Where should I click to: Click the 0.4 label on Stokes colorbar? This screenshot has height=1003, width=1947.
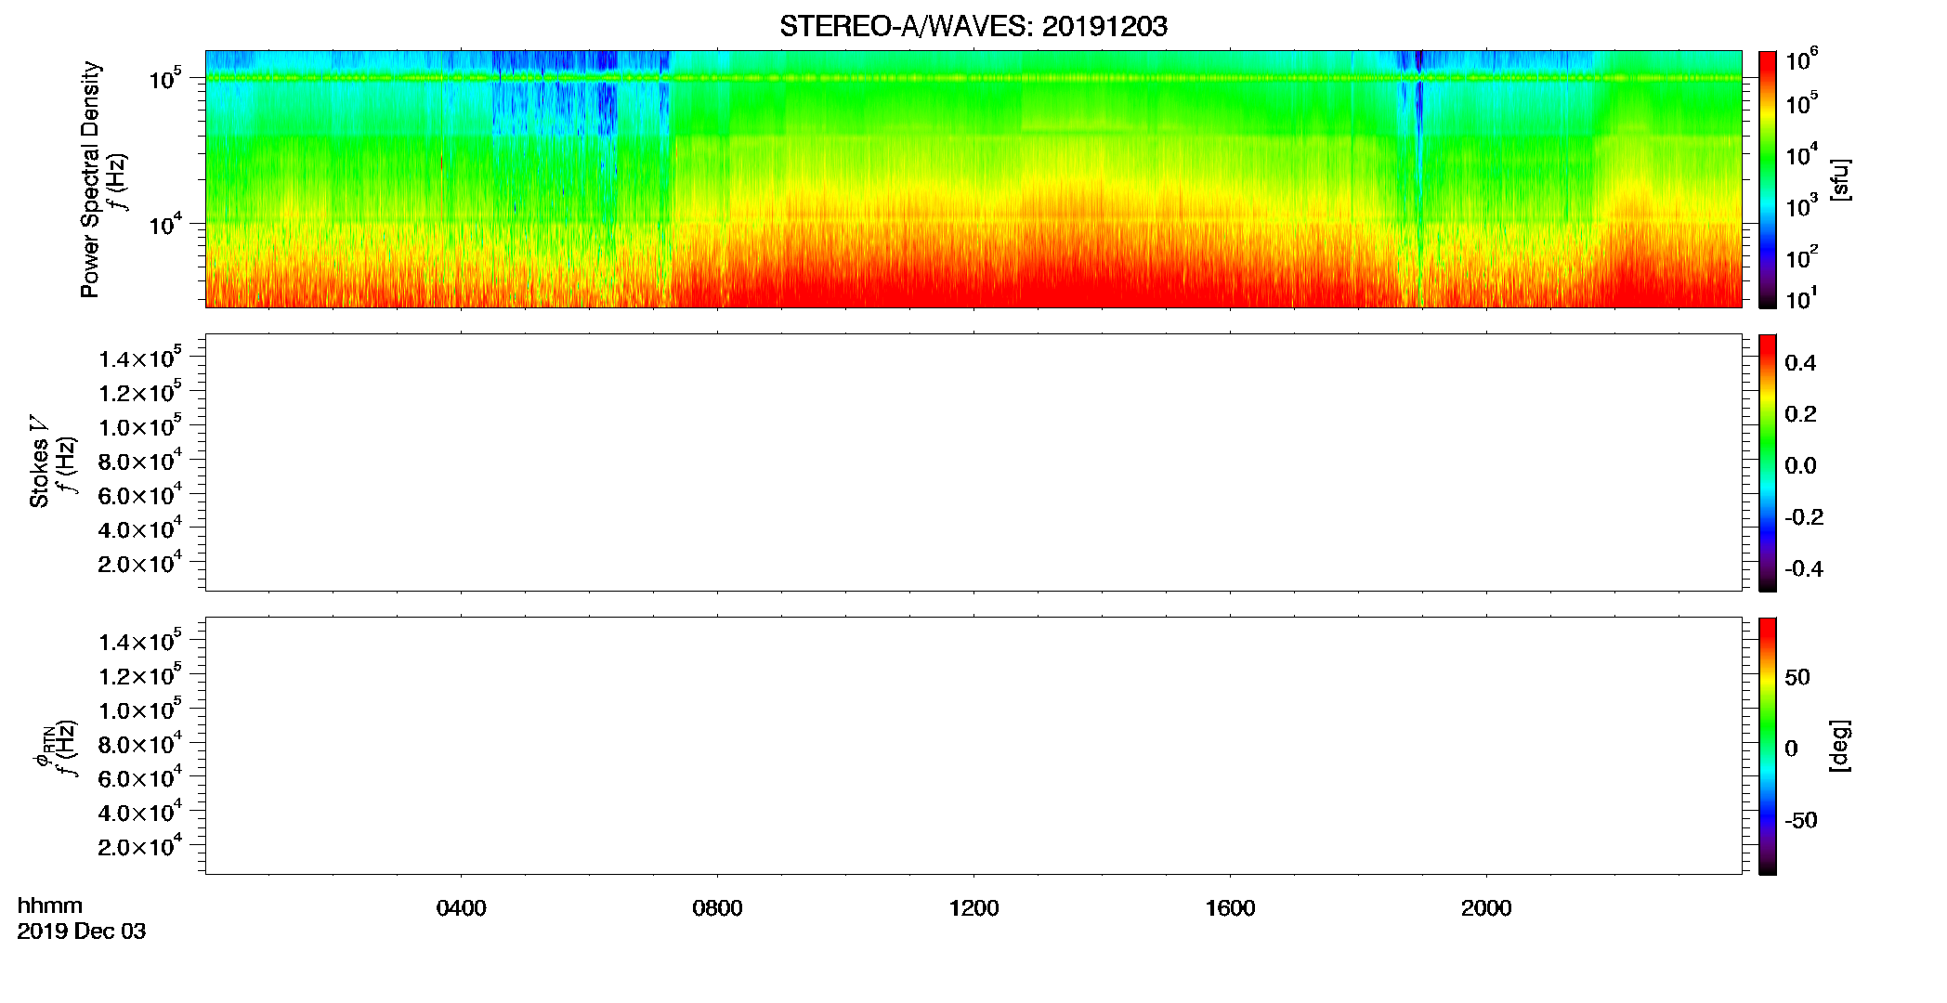[1800, 363]
